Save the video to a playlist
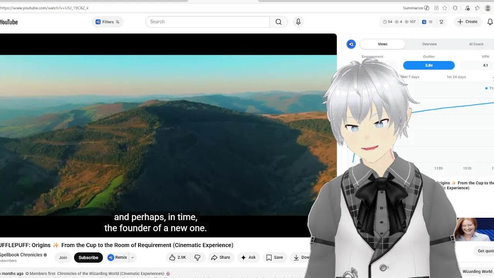Screen dimensions: 494x278 pos(274,258)
